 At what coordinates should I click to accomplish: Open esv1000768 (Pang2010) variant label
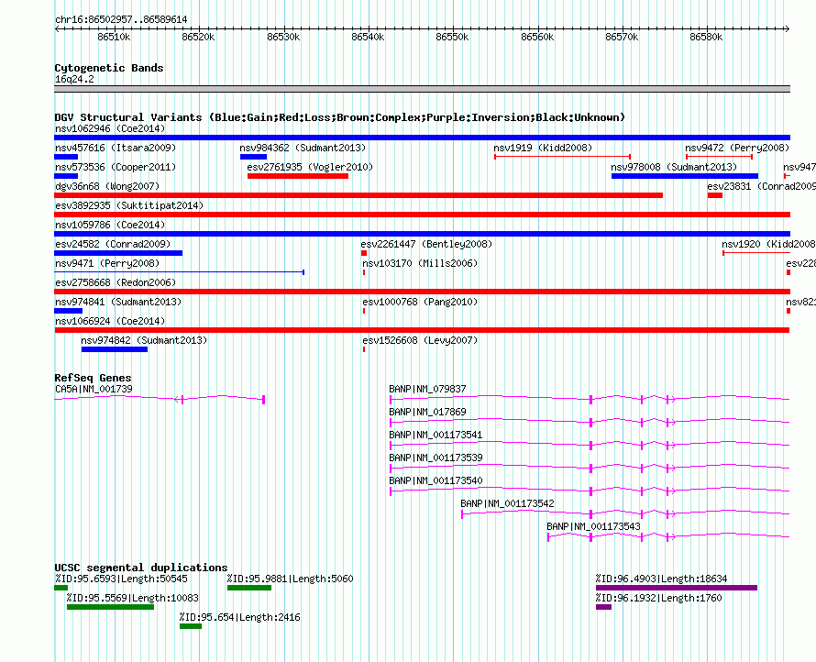click(420, 302)
